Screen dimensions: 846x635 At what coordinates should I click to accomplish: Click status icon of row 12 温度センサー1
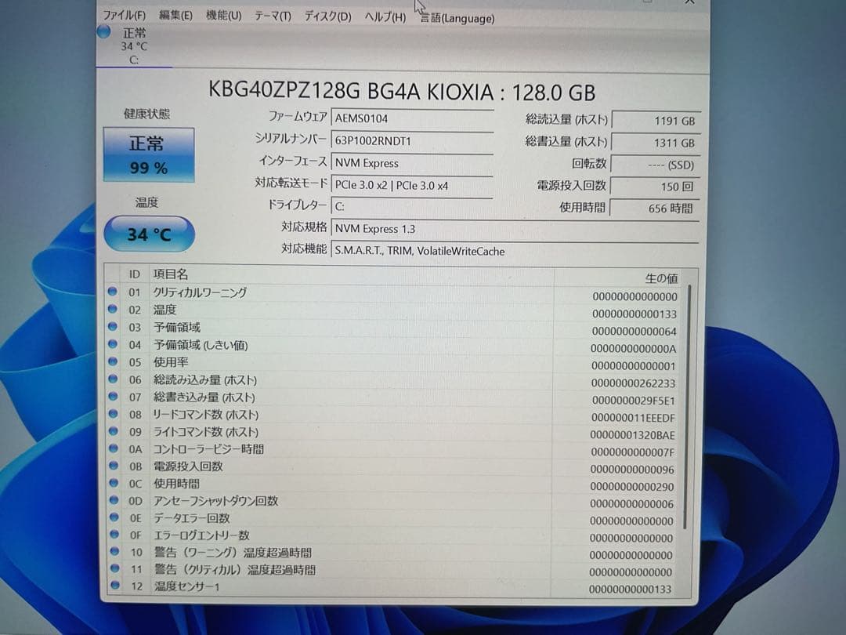click(114, 585)
